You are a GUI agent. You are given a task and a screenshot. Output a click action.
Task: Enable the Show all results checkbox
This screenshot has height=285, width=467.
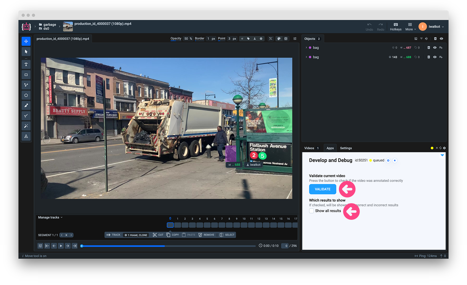pos(311,211)
